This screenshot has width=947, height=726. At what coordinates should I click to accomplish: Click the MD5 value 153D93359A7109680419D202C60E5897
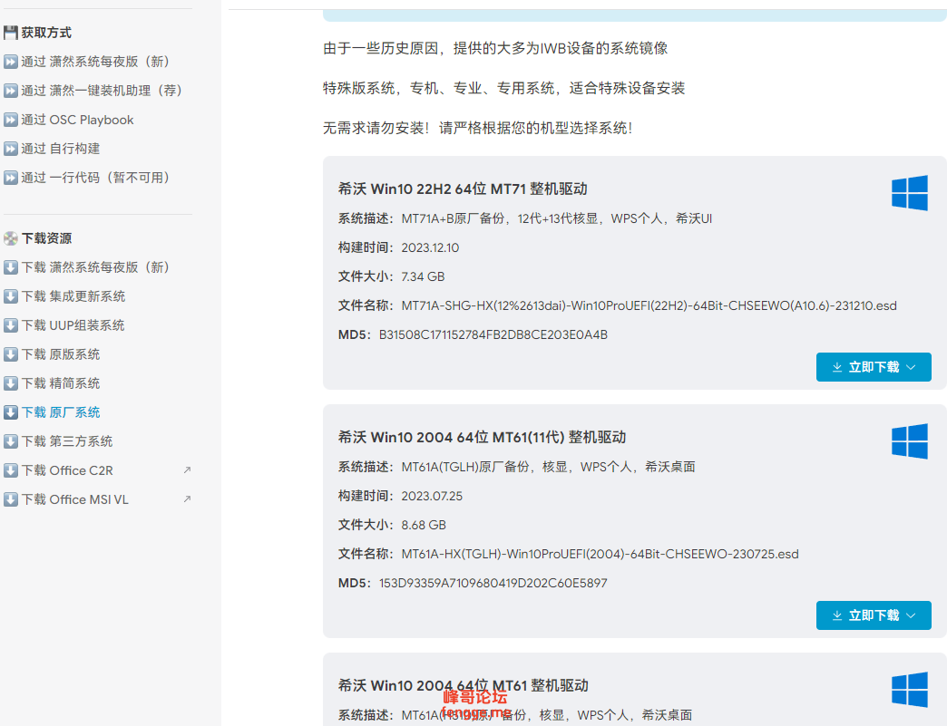(x=493, y=583)
